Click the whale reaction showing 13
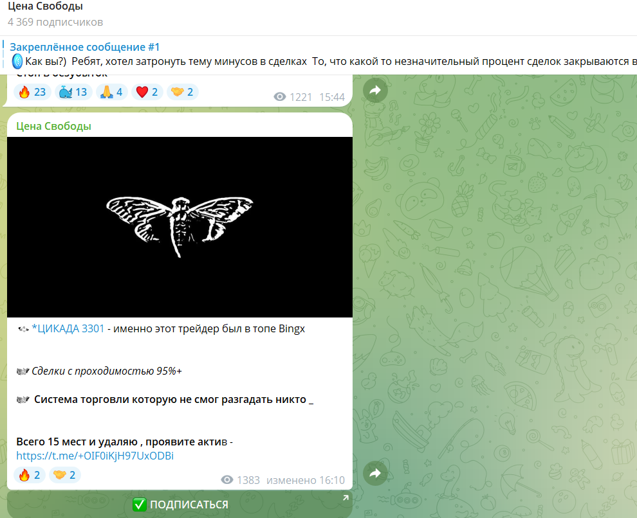The height and width of the screenshot is (518, 637). [x=73, y=92]
